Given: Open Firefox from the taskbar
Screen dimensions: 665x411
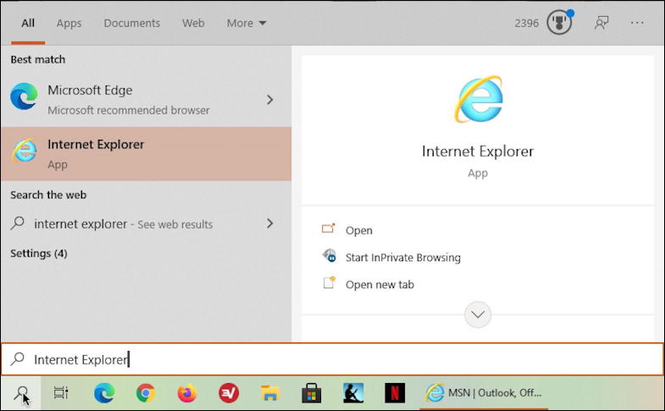Looking at the screenshot, I should coord(187,393).
